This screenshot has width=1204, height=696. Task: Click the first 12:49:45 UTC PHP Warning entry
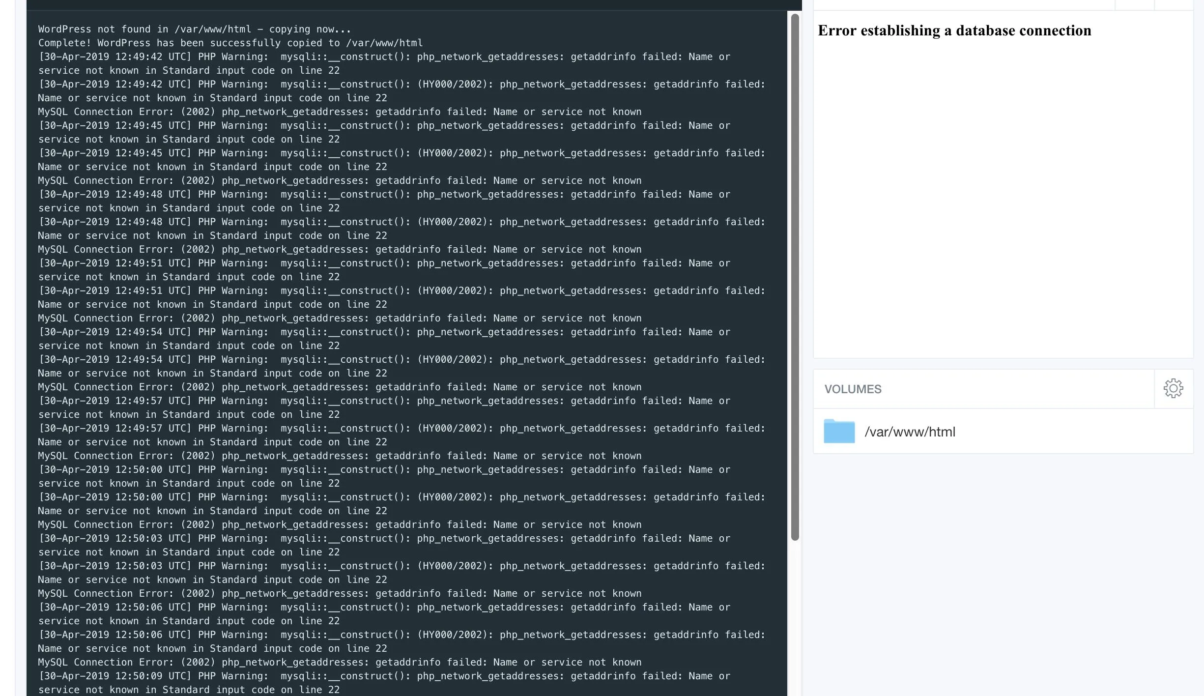383,125
